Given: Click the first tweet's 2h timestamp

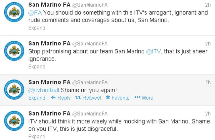Looking at the screenshot, I should [208, 5].
